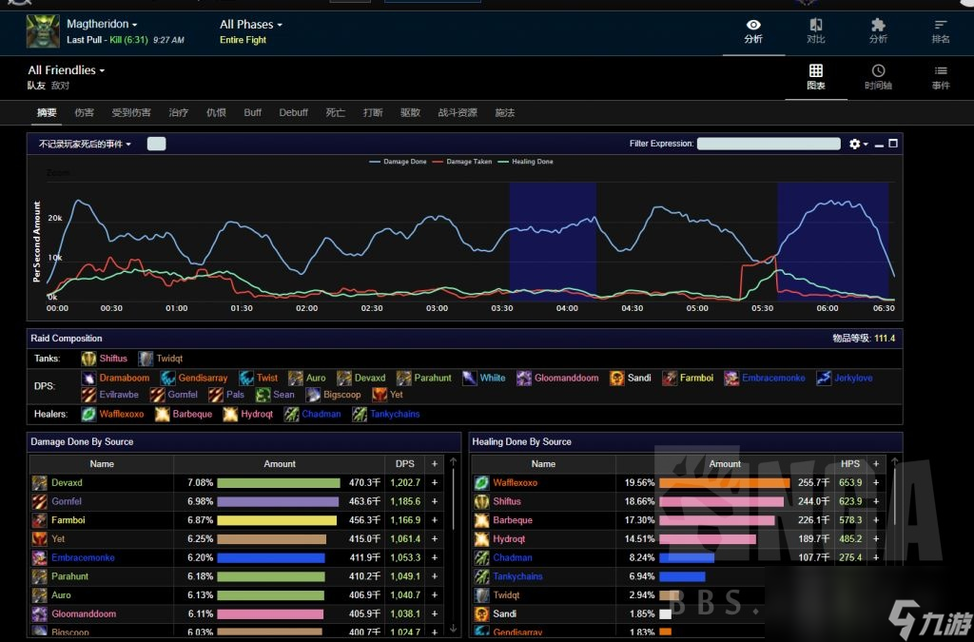
Task: Switch to the 治疗 healing tab
Action: [178, 112]
